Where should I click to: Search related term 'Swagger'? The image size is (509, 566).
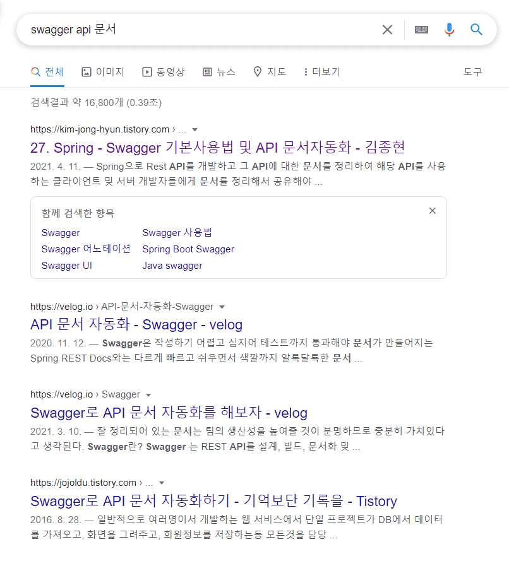coord(61,233)
